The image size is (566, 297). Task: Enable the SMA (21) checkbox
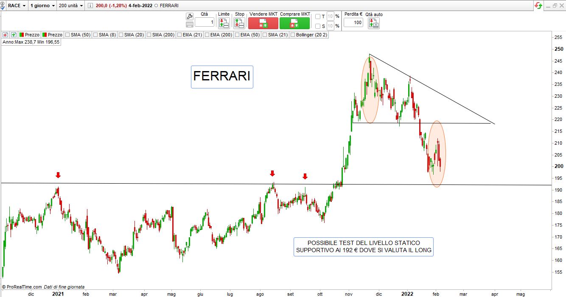click(x=265, y=35)
